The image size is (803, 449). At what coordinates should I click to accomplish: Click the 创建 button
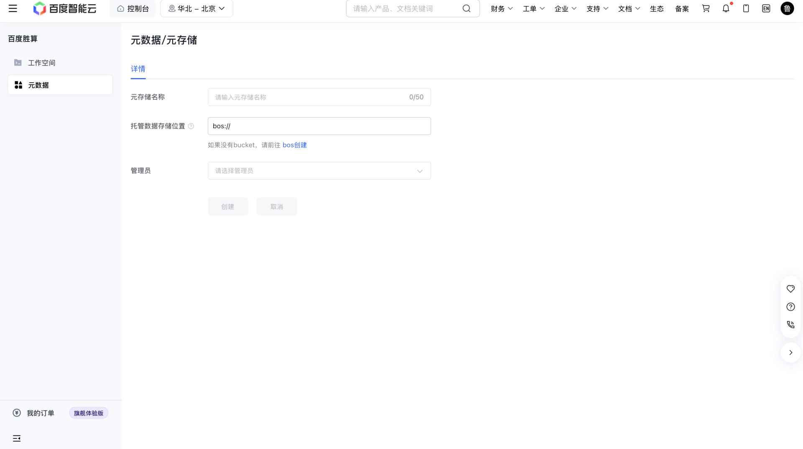tap(228, 206)
